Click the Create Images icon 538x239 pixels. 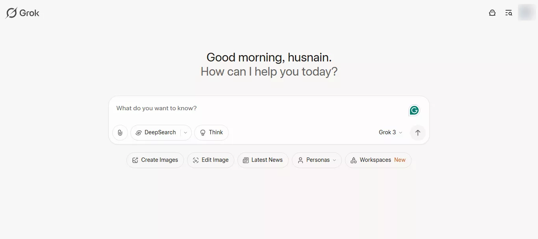tap(135, 160)
